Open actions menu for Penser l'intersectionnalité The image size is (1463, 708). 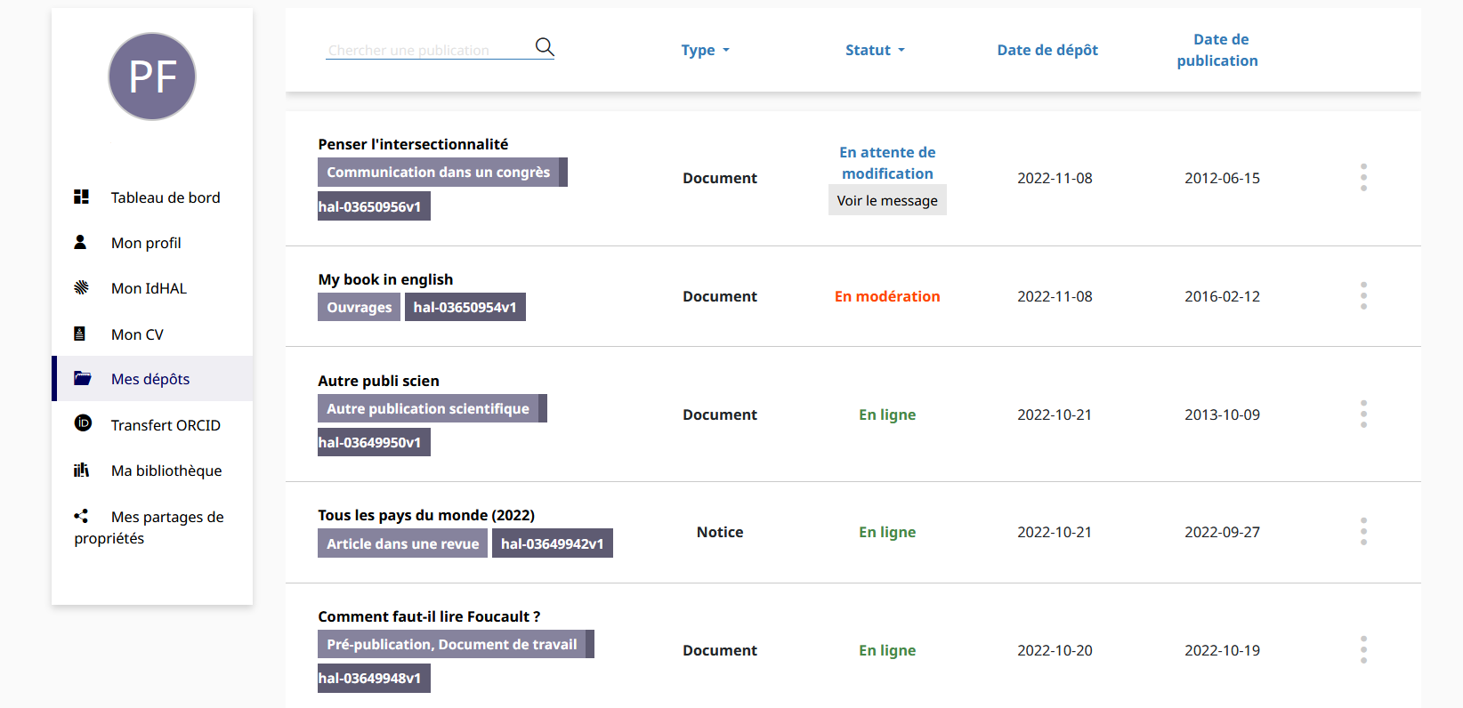[1363, 177]
